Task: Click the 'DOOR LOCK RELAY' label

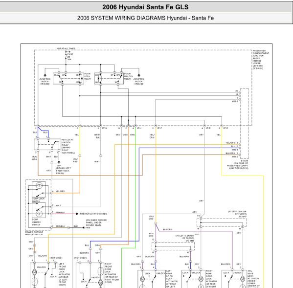Action: point(88,76)
